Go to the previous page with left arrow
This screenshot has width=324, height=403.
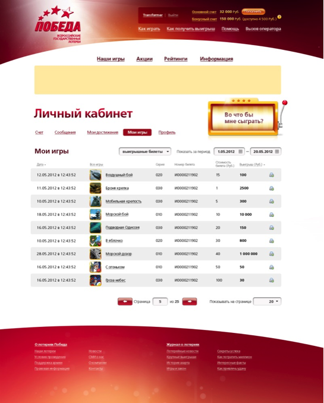(x=125, y=301)
